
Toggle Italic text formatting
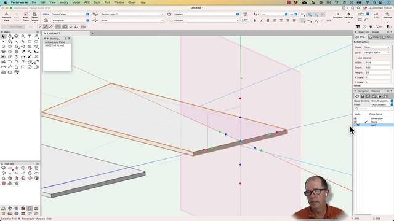[x=261, y=20]
